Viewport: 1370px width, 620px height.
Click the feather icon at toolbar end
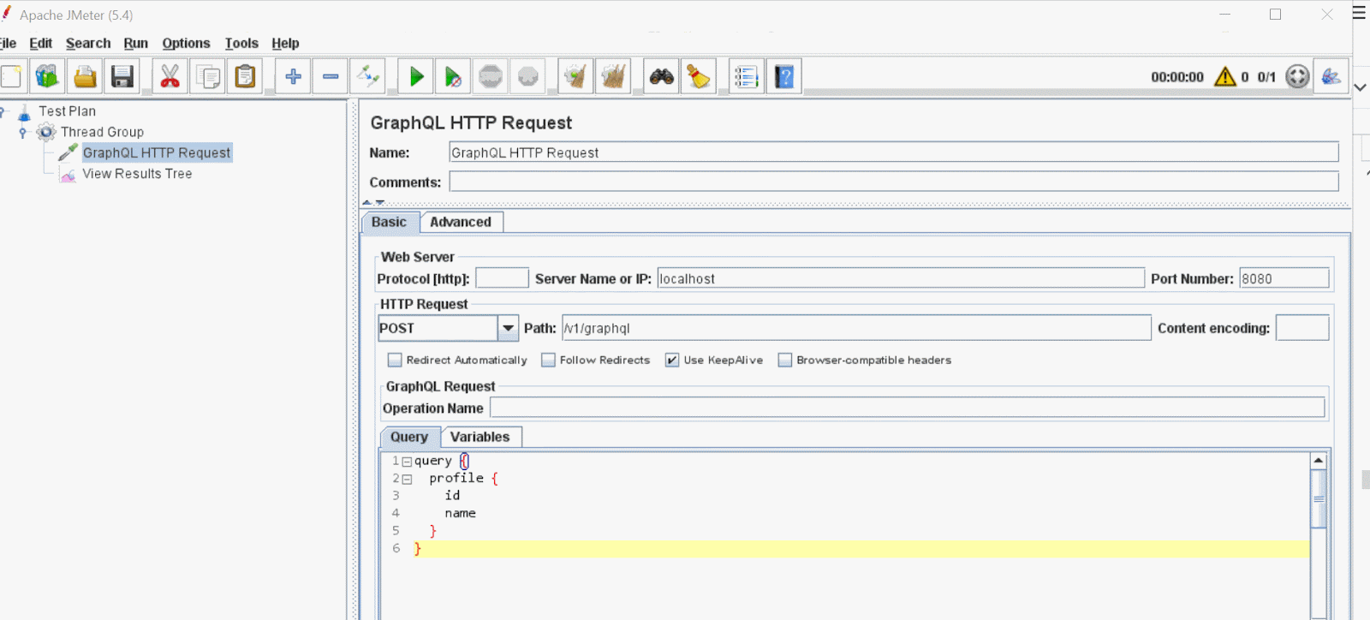[1331, 77]
